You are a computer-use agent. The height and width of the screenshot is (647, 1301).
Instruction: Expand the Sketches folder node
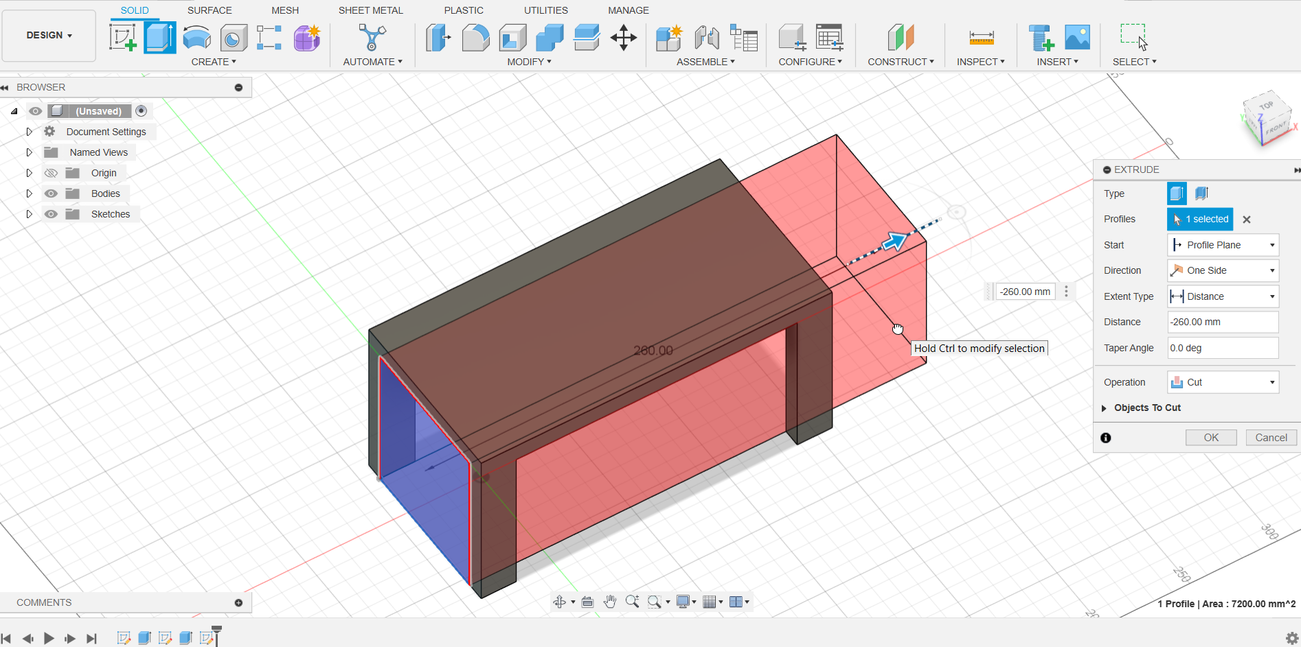point(29,214)
